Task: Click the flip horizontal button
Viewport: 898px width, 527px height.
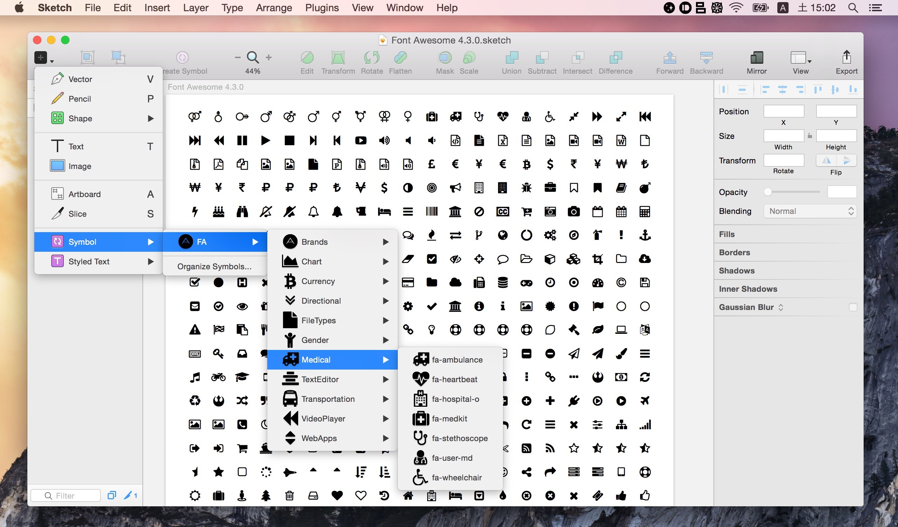Action: point(826,161)
